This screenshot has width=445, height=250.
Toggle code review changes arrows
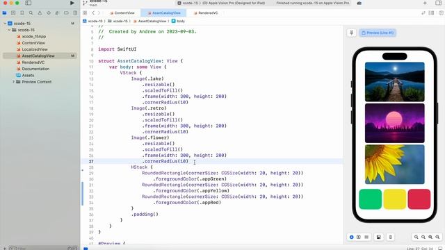pyautogui.click(x=423, y=13)
